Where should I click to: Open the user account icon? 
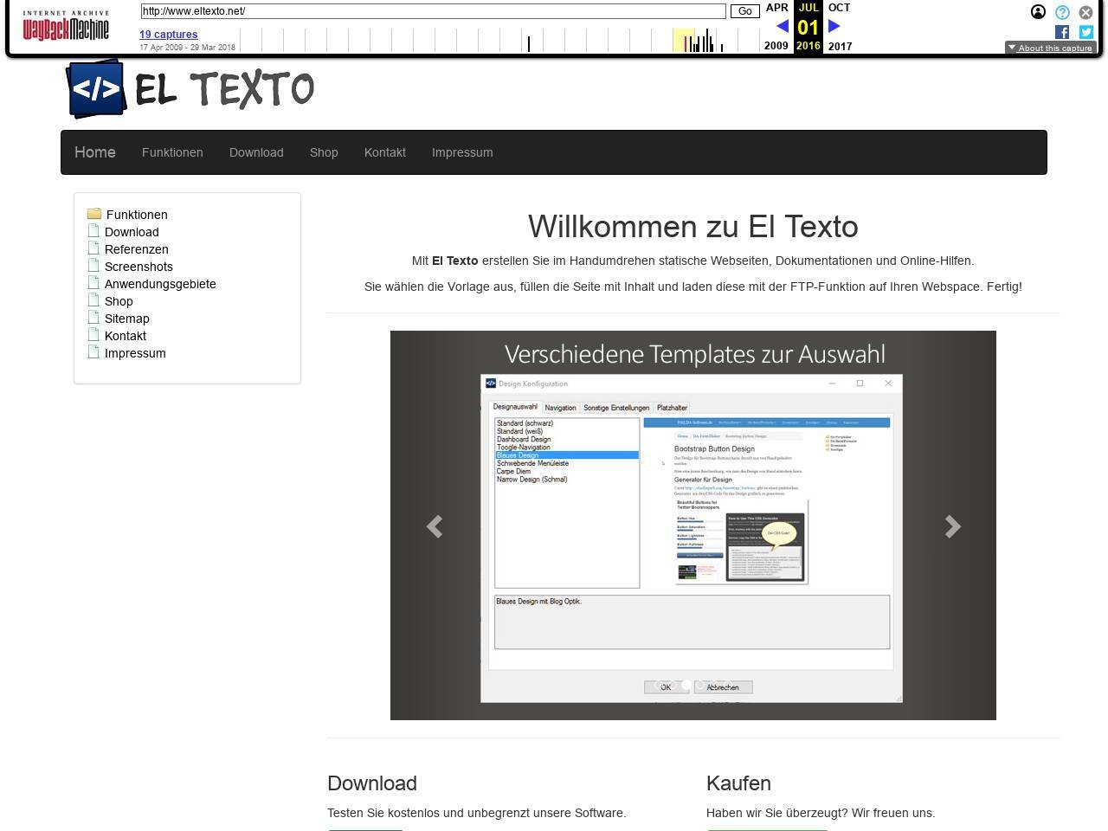[x=1038, y=12]
